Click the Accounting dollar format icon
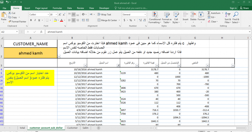This screenshot has width=252, height=132. (124, 20)
